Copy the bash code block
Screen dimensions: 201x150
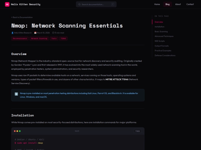pyautogui.click(x=138, y=131)
